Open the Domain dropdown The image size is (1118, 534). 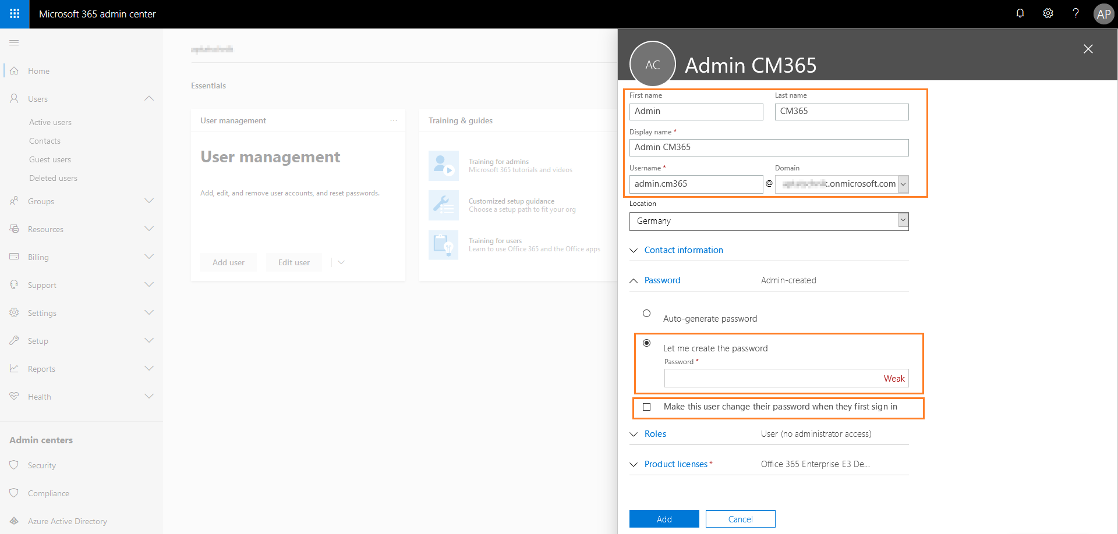pos(903,184)
